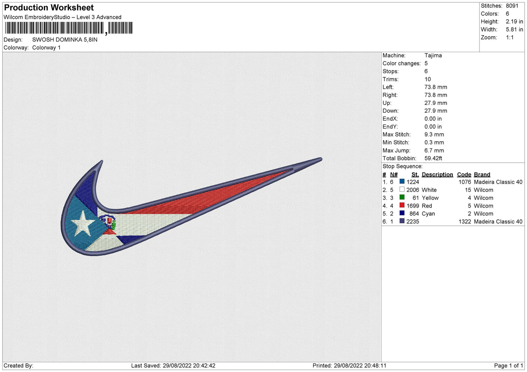Click the white color swatch for stop 2
Image resolution: width=527 pixels, height=372 pixels.
402,190
